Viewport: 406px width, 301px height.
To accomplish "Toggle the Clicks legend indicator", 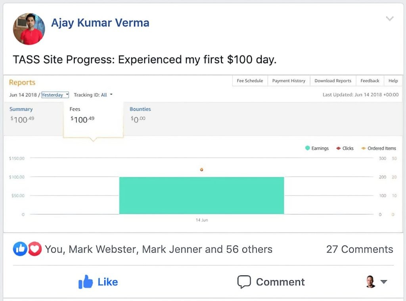I will pyautogui.click(x=338, y=148).
